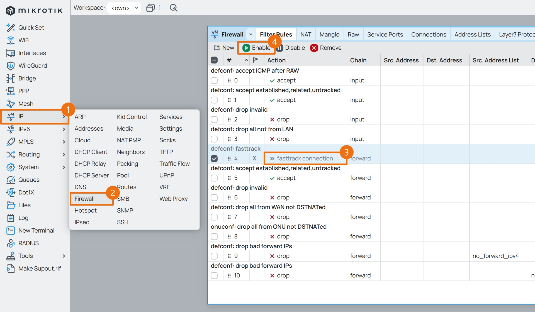Click the drag handle of rule 10

229,276
